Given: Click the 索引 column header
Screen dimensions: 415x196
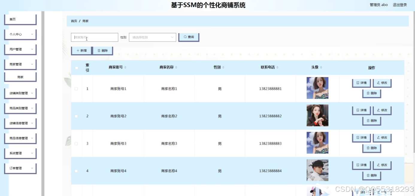Looking at the screenshot, I should coord(87,68).
